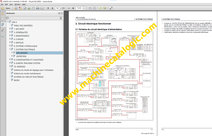Viewport: 212px width, 136px height.
Task: Select the MÉCANISME bookmark
Action: [x=22, y=53]
